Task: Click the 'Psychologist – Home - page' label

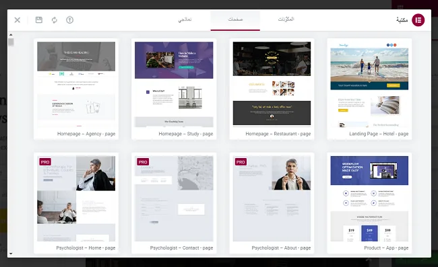Action: (86, 247)
